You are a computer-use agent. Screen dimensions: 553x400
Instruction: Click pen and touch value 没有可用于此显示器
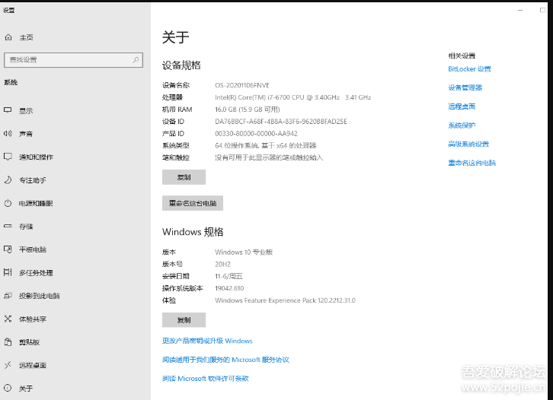(x=269, y=157)
